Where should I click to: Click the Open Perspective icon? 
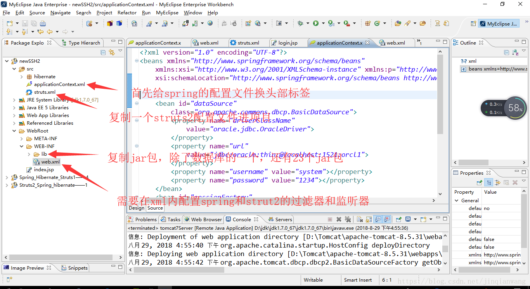tap(473, 24)
